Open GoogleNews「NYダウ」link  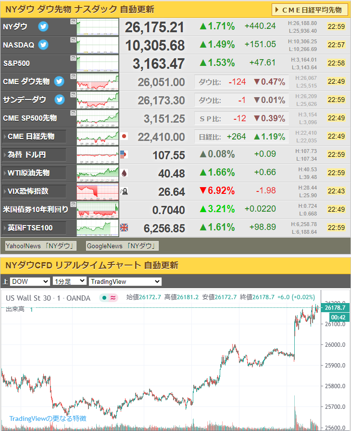click(x=122, y=246)
